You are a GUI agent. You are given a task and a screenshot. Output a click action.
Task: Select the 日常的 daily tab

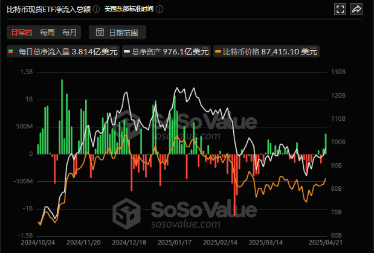pos(21,32)
